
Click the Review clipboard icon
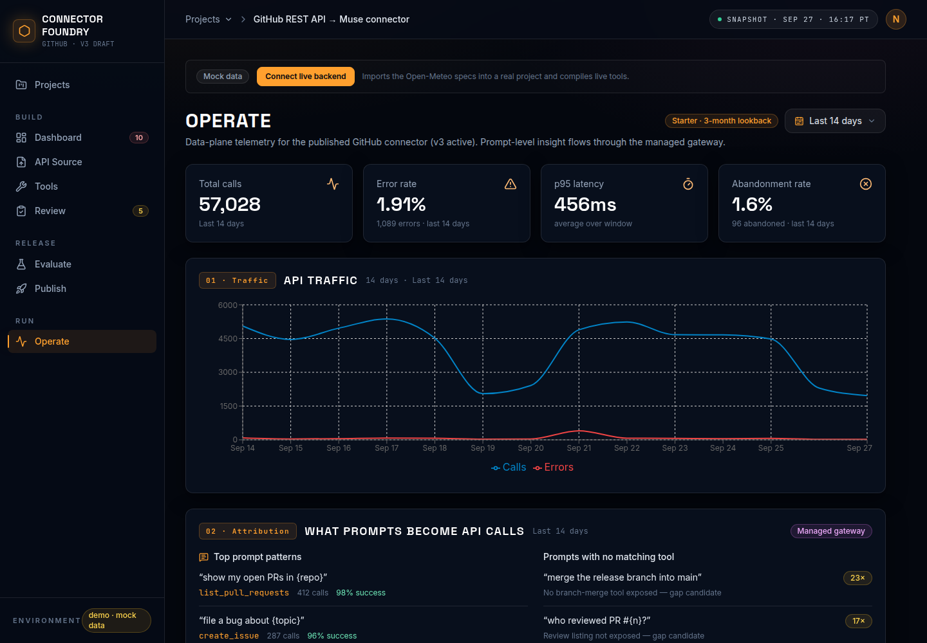(x=21, y=211)
